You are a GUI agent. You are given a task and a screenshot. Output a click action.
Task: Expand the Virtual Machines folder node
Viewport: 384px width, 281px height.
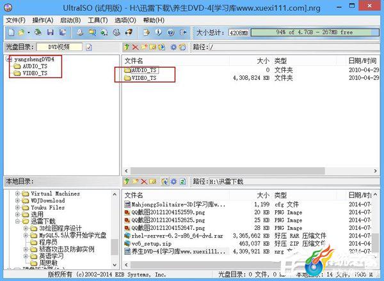coord(17,194)
